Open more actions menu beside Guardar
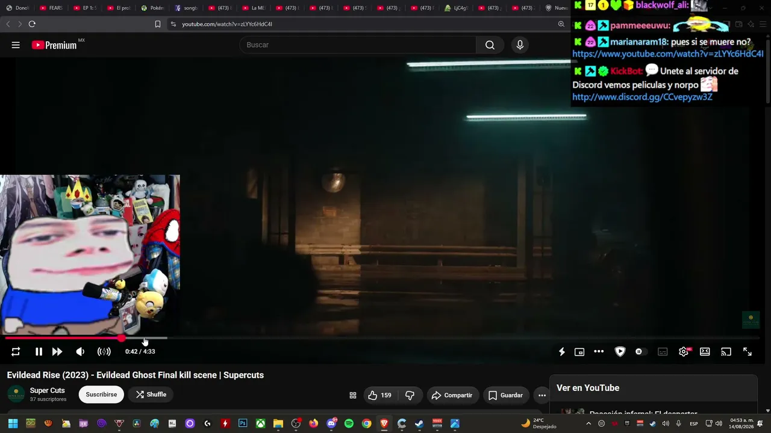This screenshot has width=771, height=433. [542, 395]
